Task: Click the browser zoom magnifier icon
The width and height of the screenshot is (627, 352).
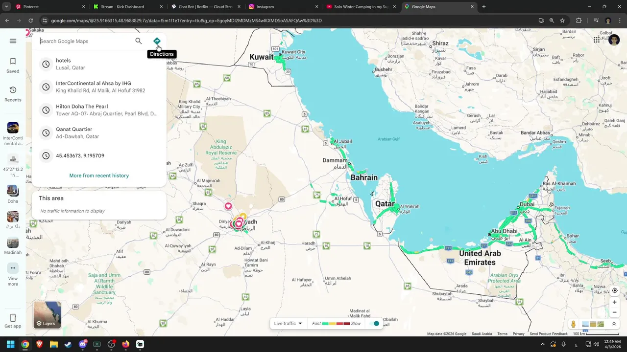Action: point(552,21)
